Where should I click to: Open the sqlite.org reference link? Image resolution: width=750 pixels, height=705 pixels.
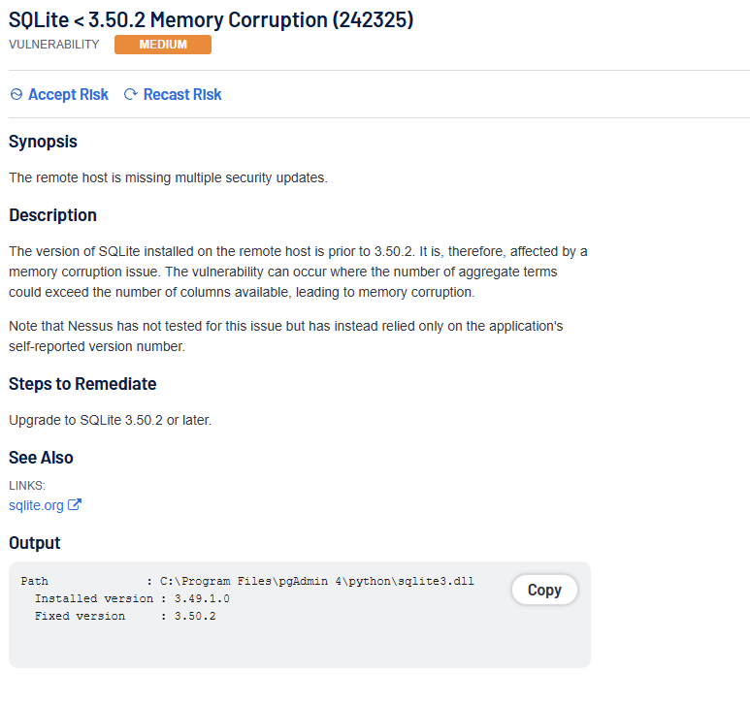(37, 505)
